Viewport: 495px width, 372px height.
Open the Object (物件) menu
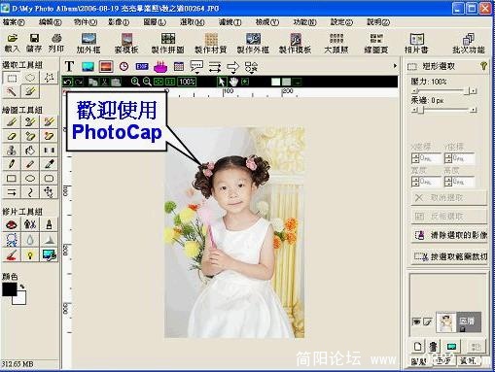pyautogui.click(x=86, y=22)
